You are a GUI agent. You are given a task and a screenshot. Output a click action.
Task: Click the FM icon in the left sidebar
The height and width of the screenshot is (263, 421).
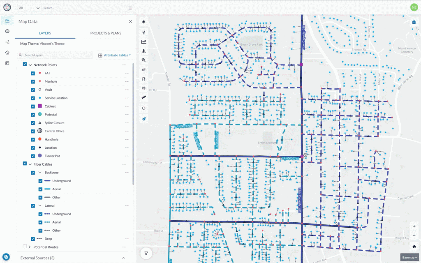click(x=7, y=20)
